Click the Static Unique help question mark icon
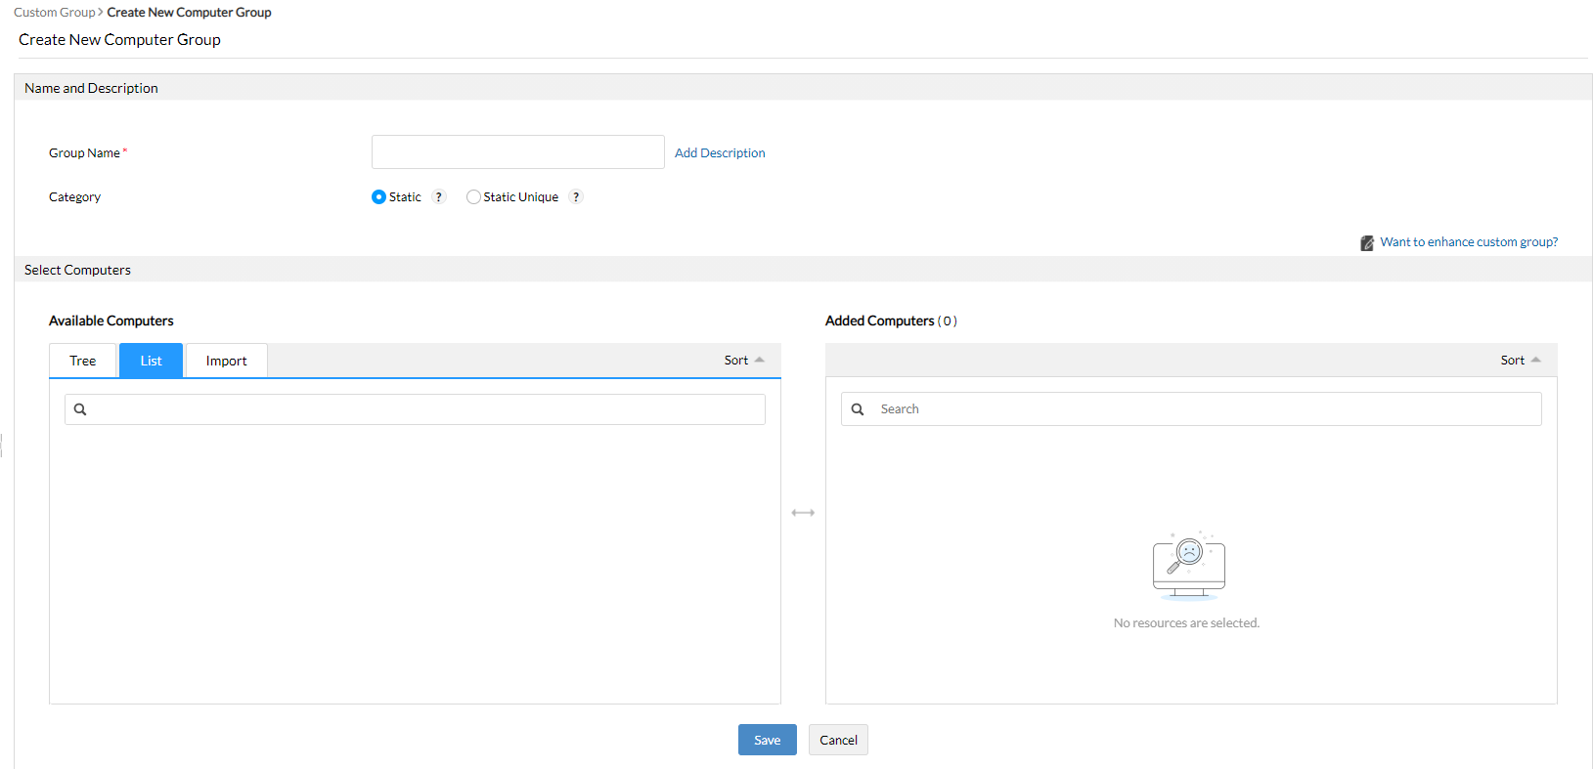This screenshot has width=1593, height=769. point(576,196)
